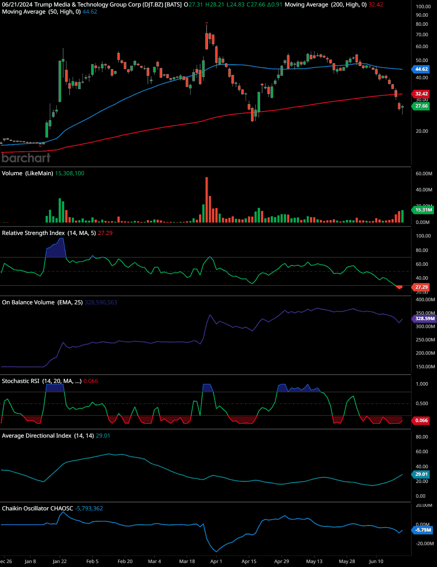Click the 'Moving Average (200, High, 0)' label

pos(326,4)
